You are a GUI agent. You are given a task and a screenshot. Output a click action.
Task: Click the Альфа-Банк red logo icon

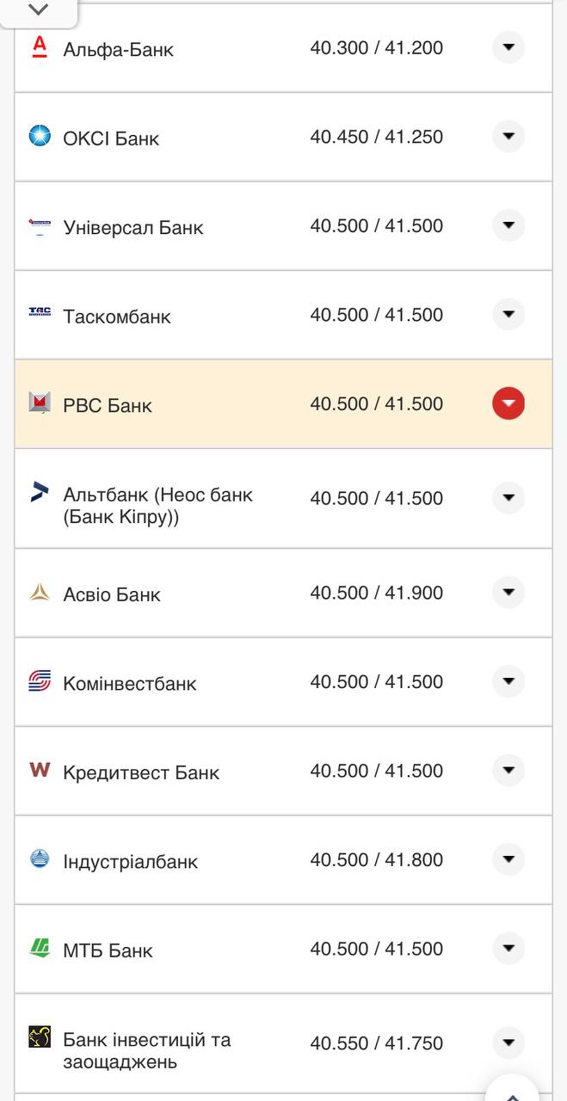click(x=38, y=46)
